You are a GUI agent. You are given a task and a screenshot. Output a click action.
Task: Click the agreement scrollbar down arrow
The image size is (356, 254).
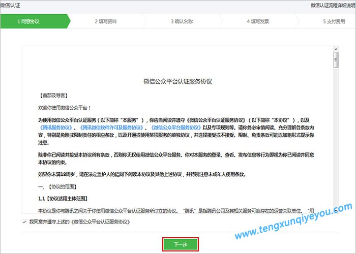336,210
